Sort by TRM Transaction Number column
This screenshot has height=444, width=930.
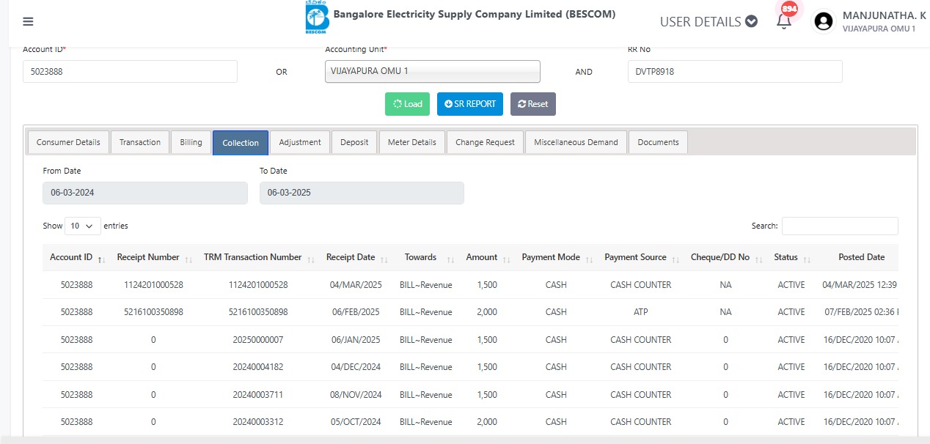[x=258, y=258]
